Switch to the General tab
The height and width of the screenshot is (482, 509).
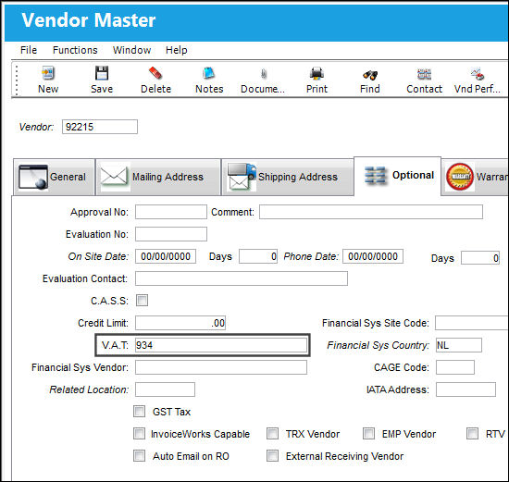coord(55,177)
